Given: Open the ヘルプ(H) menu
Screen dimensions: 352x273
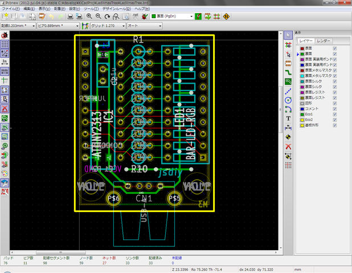Looking at the screenshot, I should pyautogui.click(x=142, y=9).
